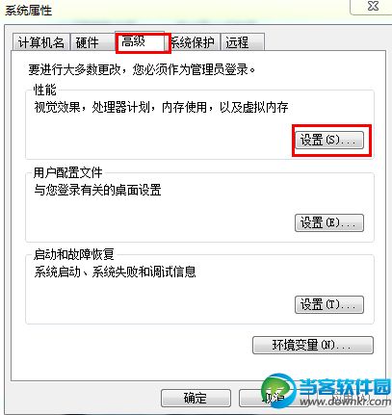Switch to the 系统保护 tab

[194, 42]
